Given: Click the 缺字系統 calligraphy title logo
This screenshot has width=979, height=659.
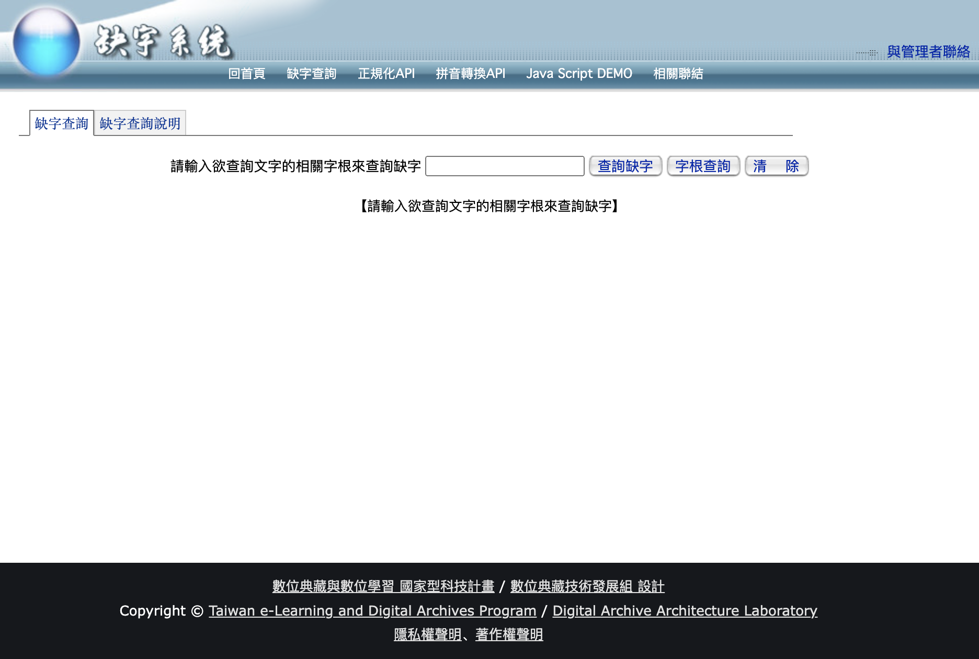Looking at the screenshot, I should point(163,42).
